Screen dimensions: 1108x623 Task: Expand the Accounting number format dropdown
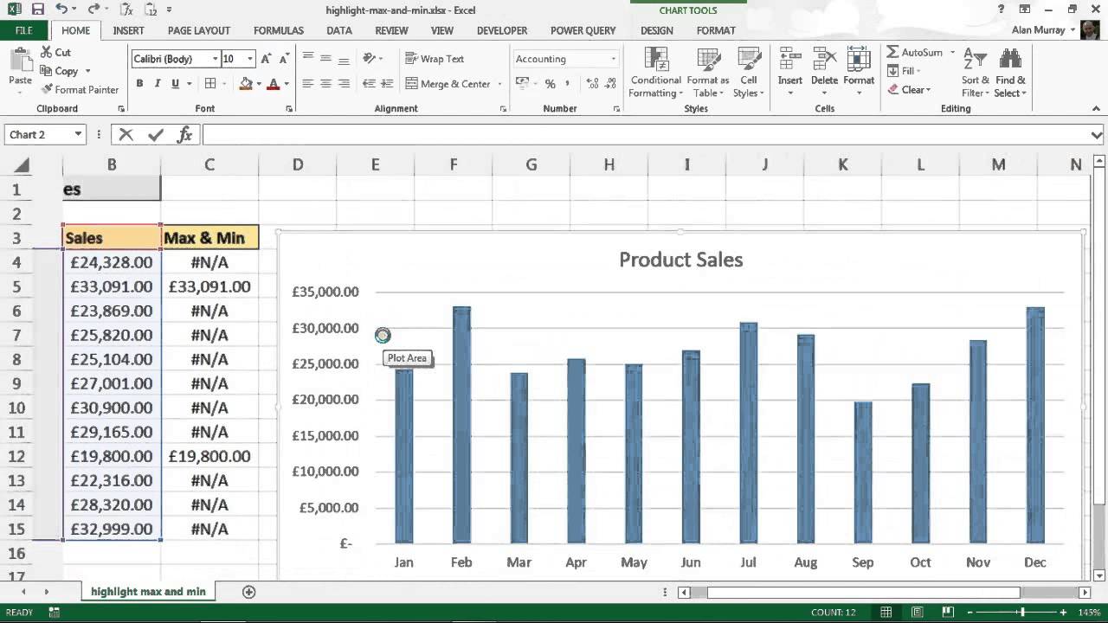[x=613, y=59]
